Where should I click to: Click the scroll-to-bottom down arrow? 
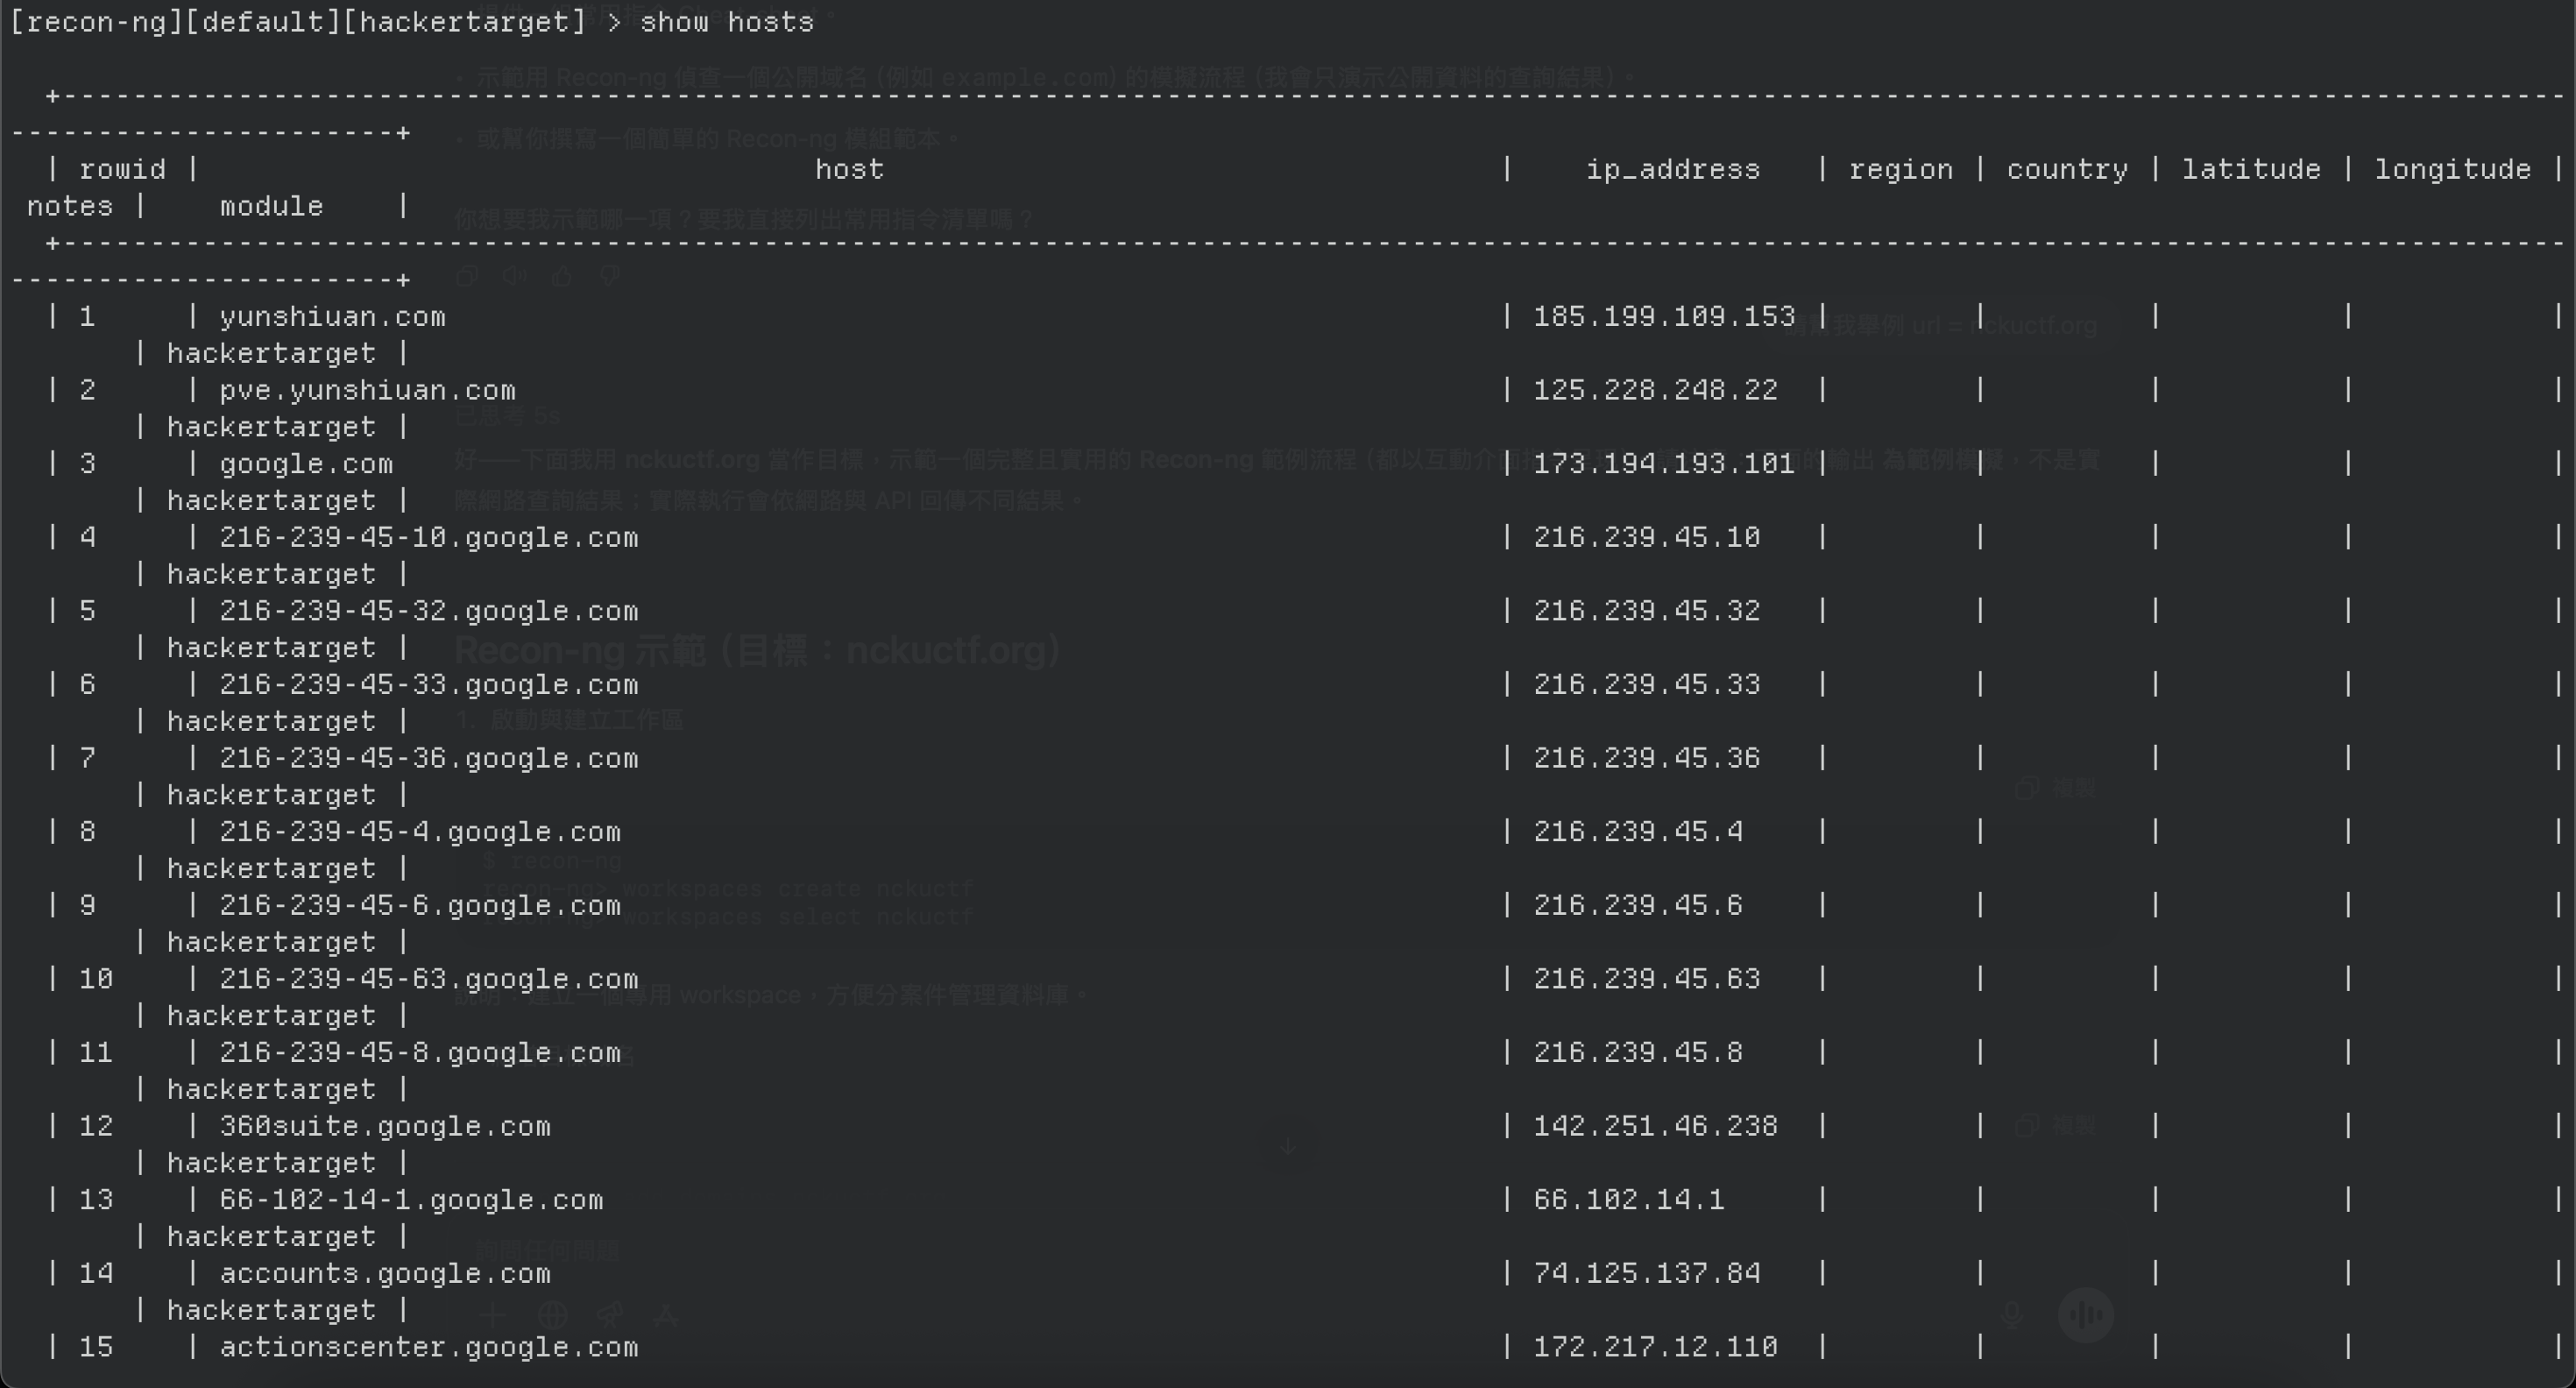1288,1145
